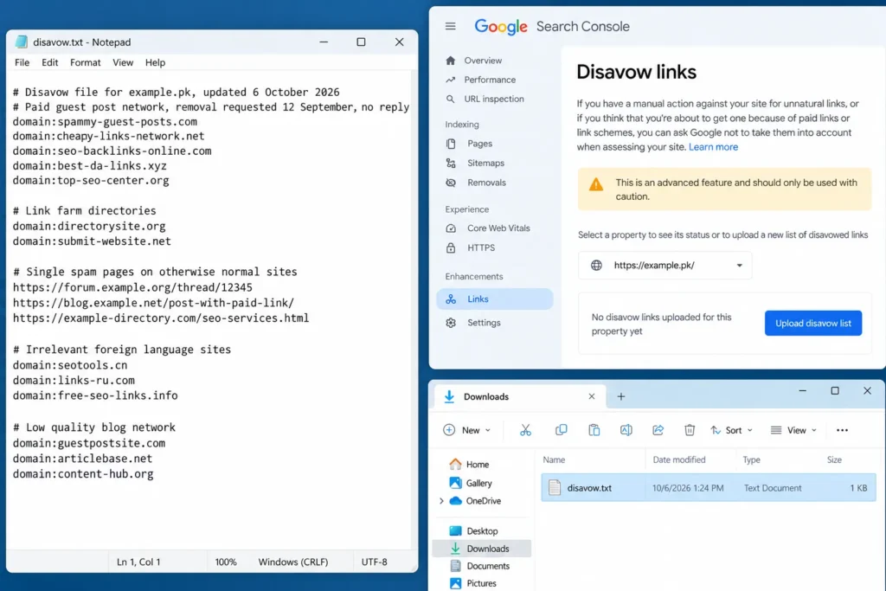886x591 pixels.
Task: Click Paste icon in Downloads toolbar
Action: tap(594, 430)
